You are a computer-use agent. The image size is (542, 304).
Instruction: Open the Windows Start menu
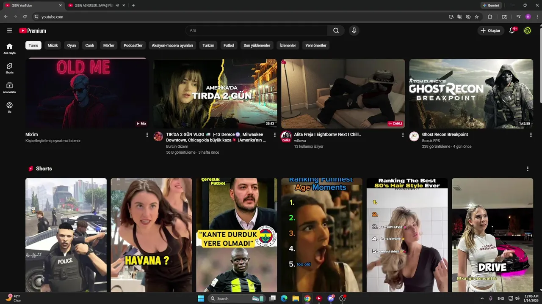click(201, 299)
